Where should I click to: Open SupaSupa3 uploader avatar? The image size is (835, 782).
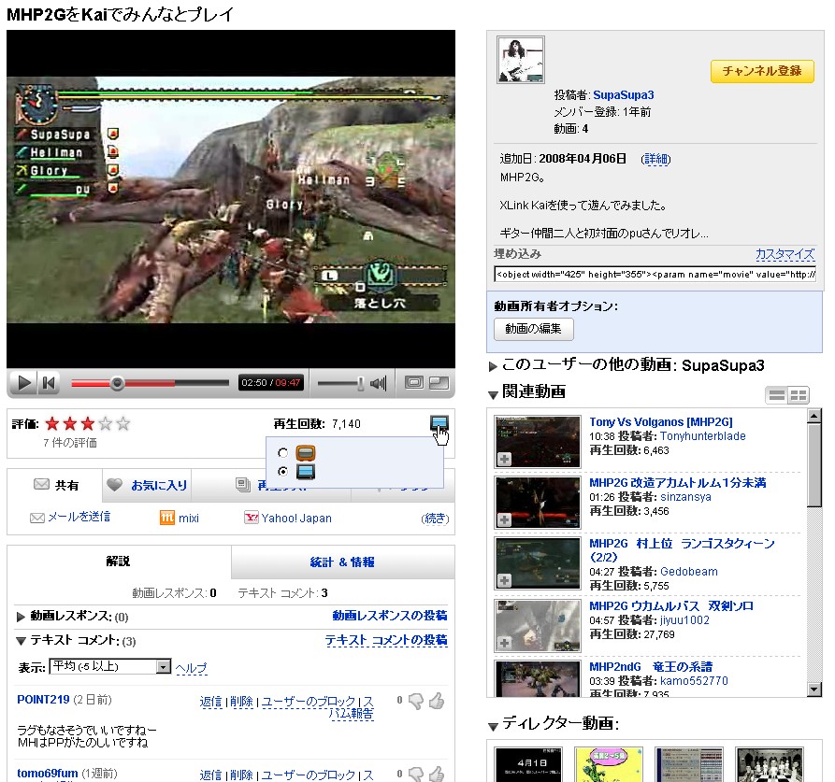(x=520, y=60)
